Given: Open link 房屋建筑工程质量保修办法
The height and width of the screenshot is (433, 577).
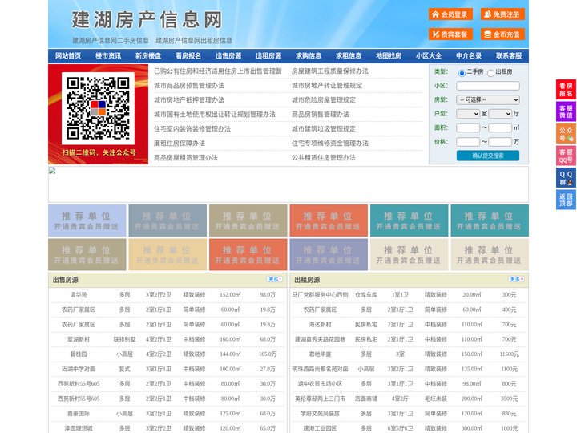Looking at the screenshot, I should (x=330, y=71).
